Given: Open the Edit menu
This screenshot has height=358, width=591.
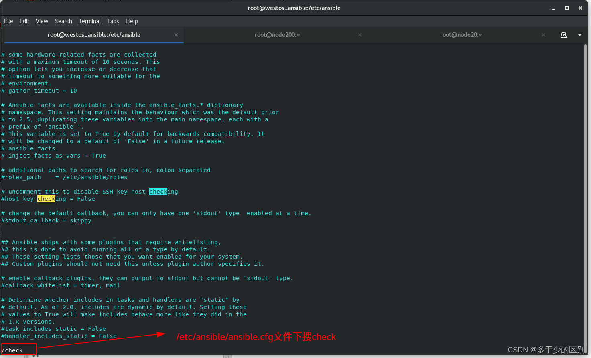Looking at the screenshot, I should [24, 21].
